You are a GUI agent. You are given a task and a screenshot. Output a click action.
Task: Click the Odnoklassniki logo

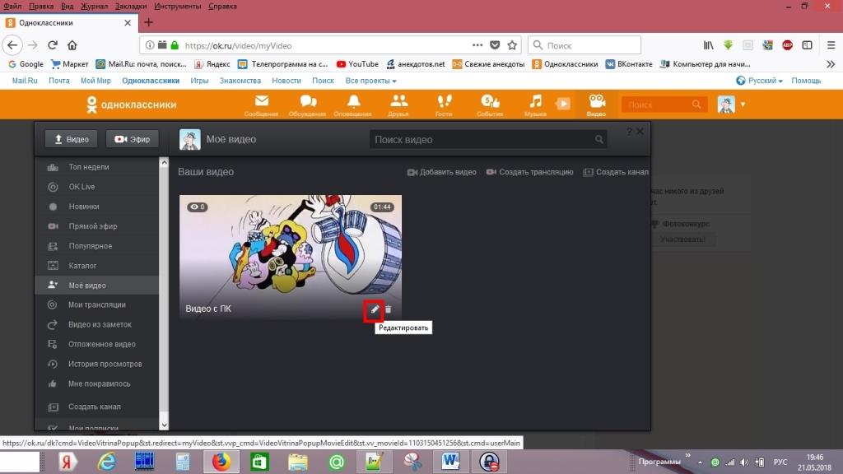131,105
